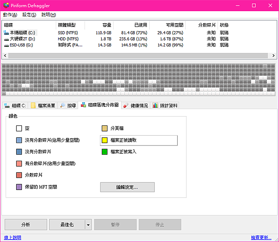The image size is (279, 242).
Task: Select the white 空 color swatch
Action: [x=19, y=128]
